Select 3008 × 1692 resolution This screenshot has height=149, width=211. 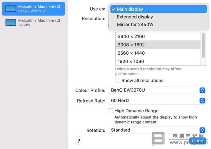coord(158,45)
